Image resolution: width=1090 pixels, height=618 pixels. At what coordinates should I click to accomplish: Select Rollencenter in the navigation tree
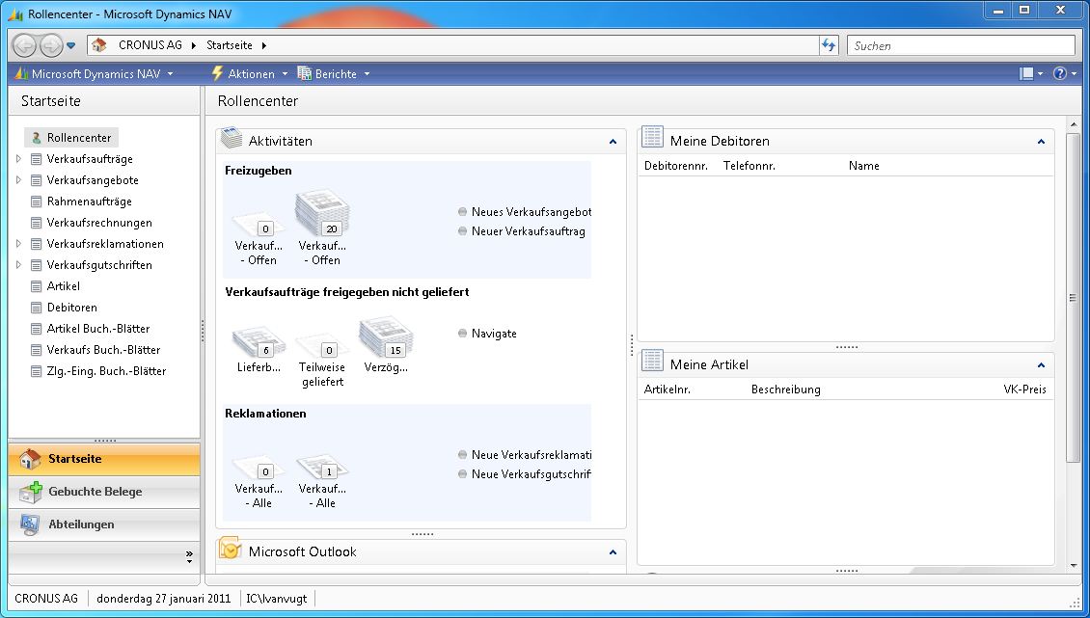click(x=71, y=138)
